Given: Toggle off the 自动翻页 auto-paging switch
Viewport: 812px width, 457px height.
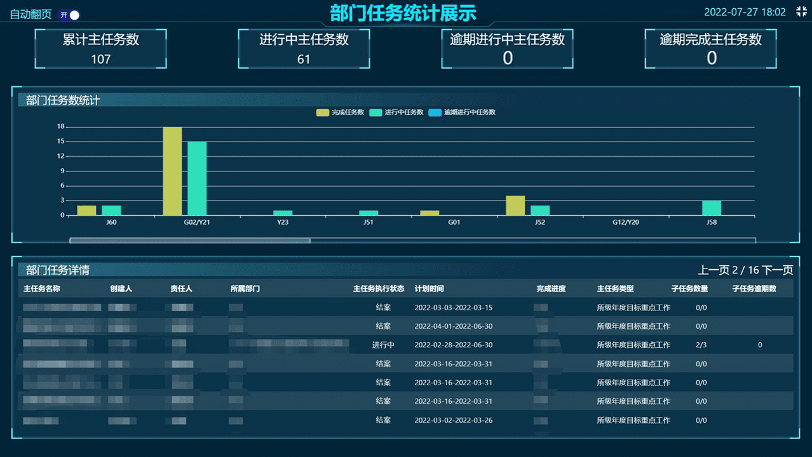Looking at the screenshot, I should 69,13.
